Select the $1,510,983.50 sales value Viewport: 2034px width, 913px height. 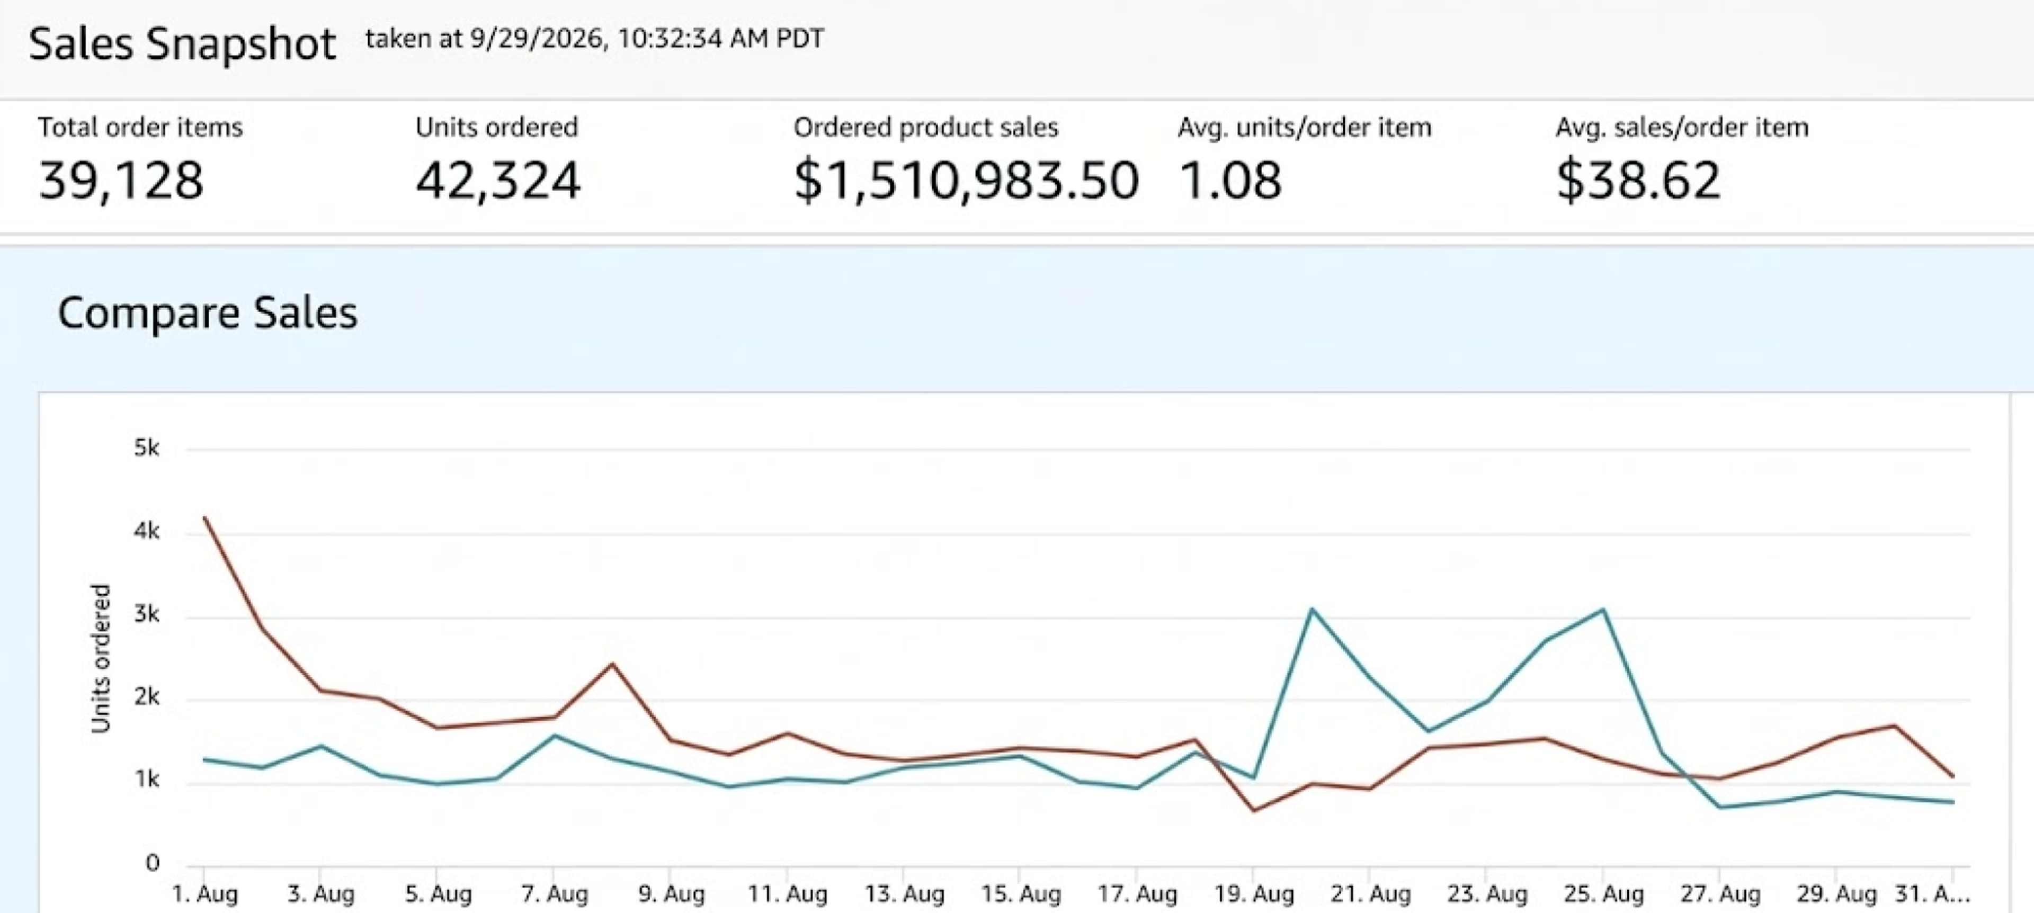(x=967, y=181)
